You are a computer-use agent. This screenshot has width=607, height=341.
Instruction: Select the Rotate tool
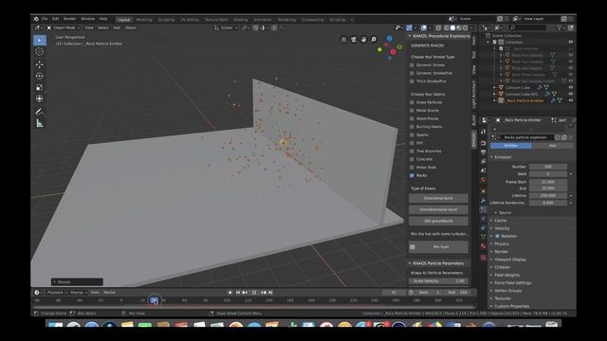point(40,76)
